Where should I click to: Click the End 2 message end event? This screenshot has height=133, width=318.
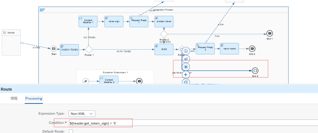[252, 49]
